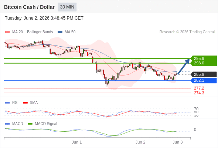Click the 282.1 blue pivot price label

point(204,80)
